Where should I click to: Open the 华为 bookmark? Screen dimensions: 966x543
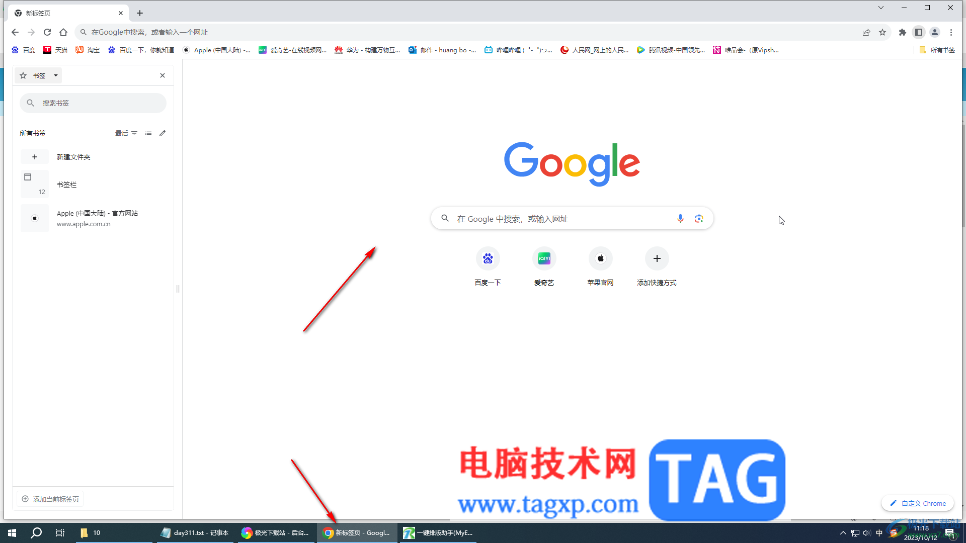coord(367,50)
